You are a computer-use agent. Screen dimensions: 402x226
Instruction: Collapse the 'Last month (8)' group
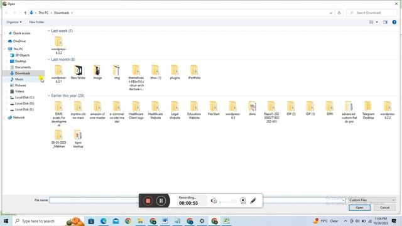click(48, 60)
